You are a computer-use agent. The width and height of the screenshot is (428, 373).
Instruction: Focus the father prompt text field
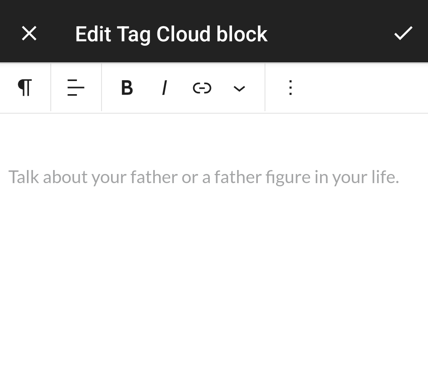pyautogui.click(x=203, y=177)
